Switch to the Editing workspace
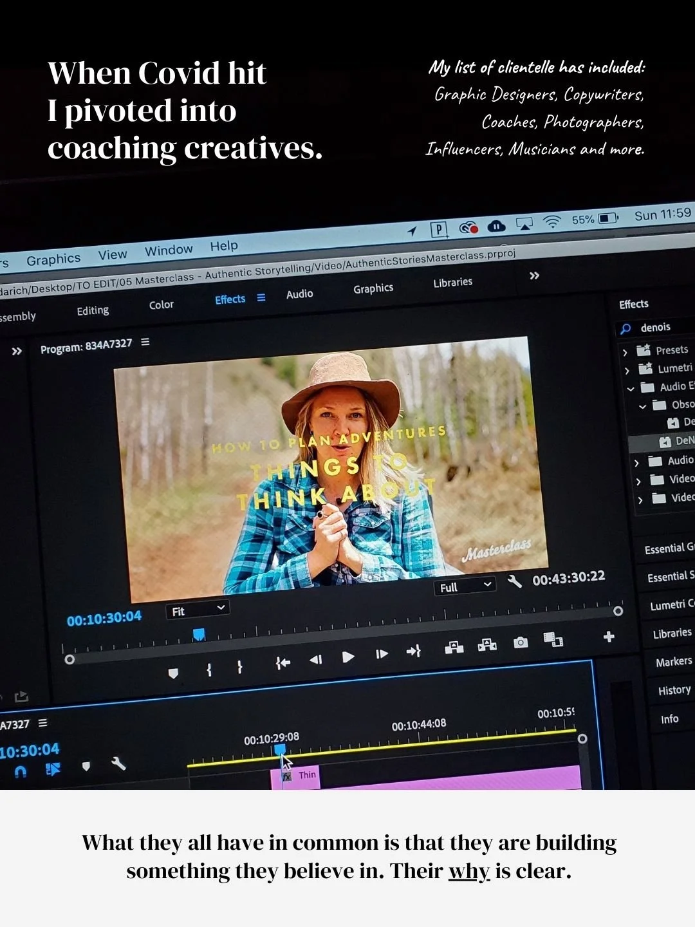 point(93,310)
